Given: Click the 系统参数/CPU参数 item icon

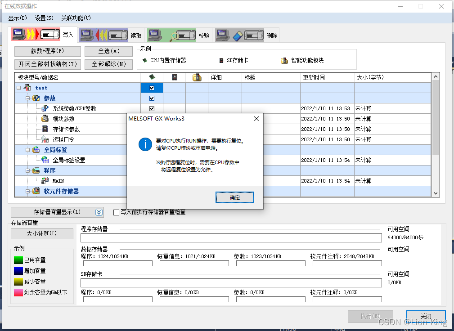Looking at the screenshot, I should pos(45,108).
